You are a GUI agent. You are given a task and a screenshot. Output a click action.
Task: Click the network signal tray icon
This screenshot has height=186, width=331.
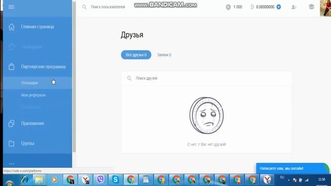(x=307, y=180)
